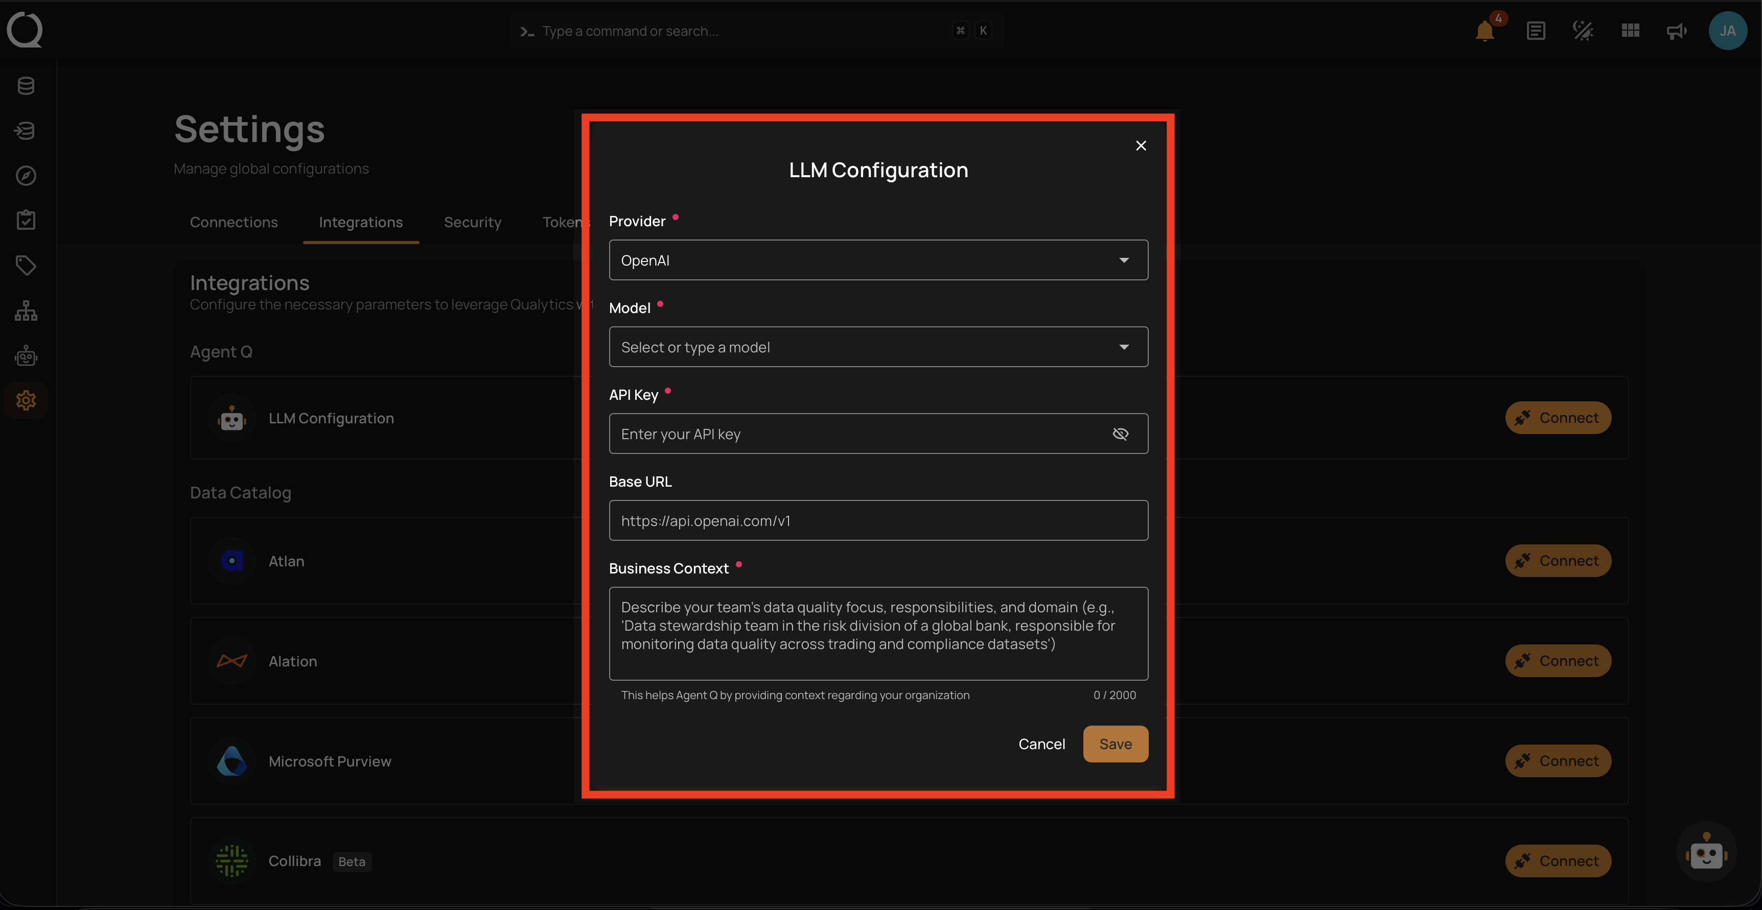
Task: Click the Agent Q section label
Action: click(x=221, y=351)
